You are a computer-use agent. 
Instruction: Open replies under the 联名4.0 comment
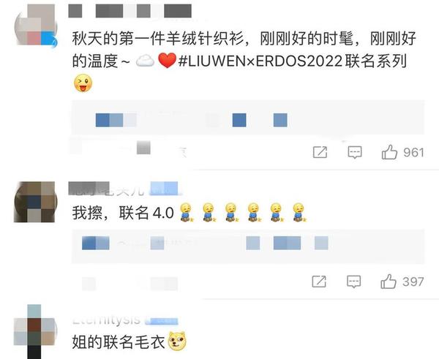(248, 246)
